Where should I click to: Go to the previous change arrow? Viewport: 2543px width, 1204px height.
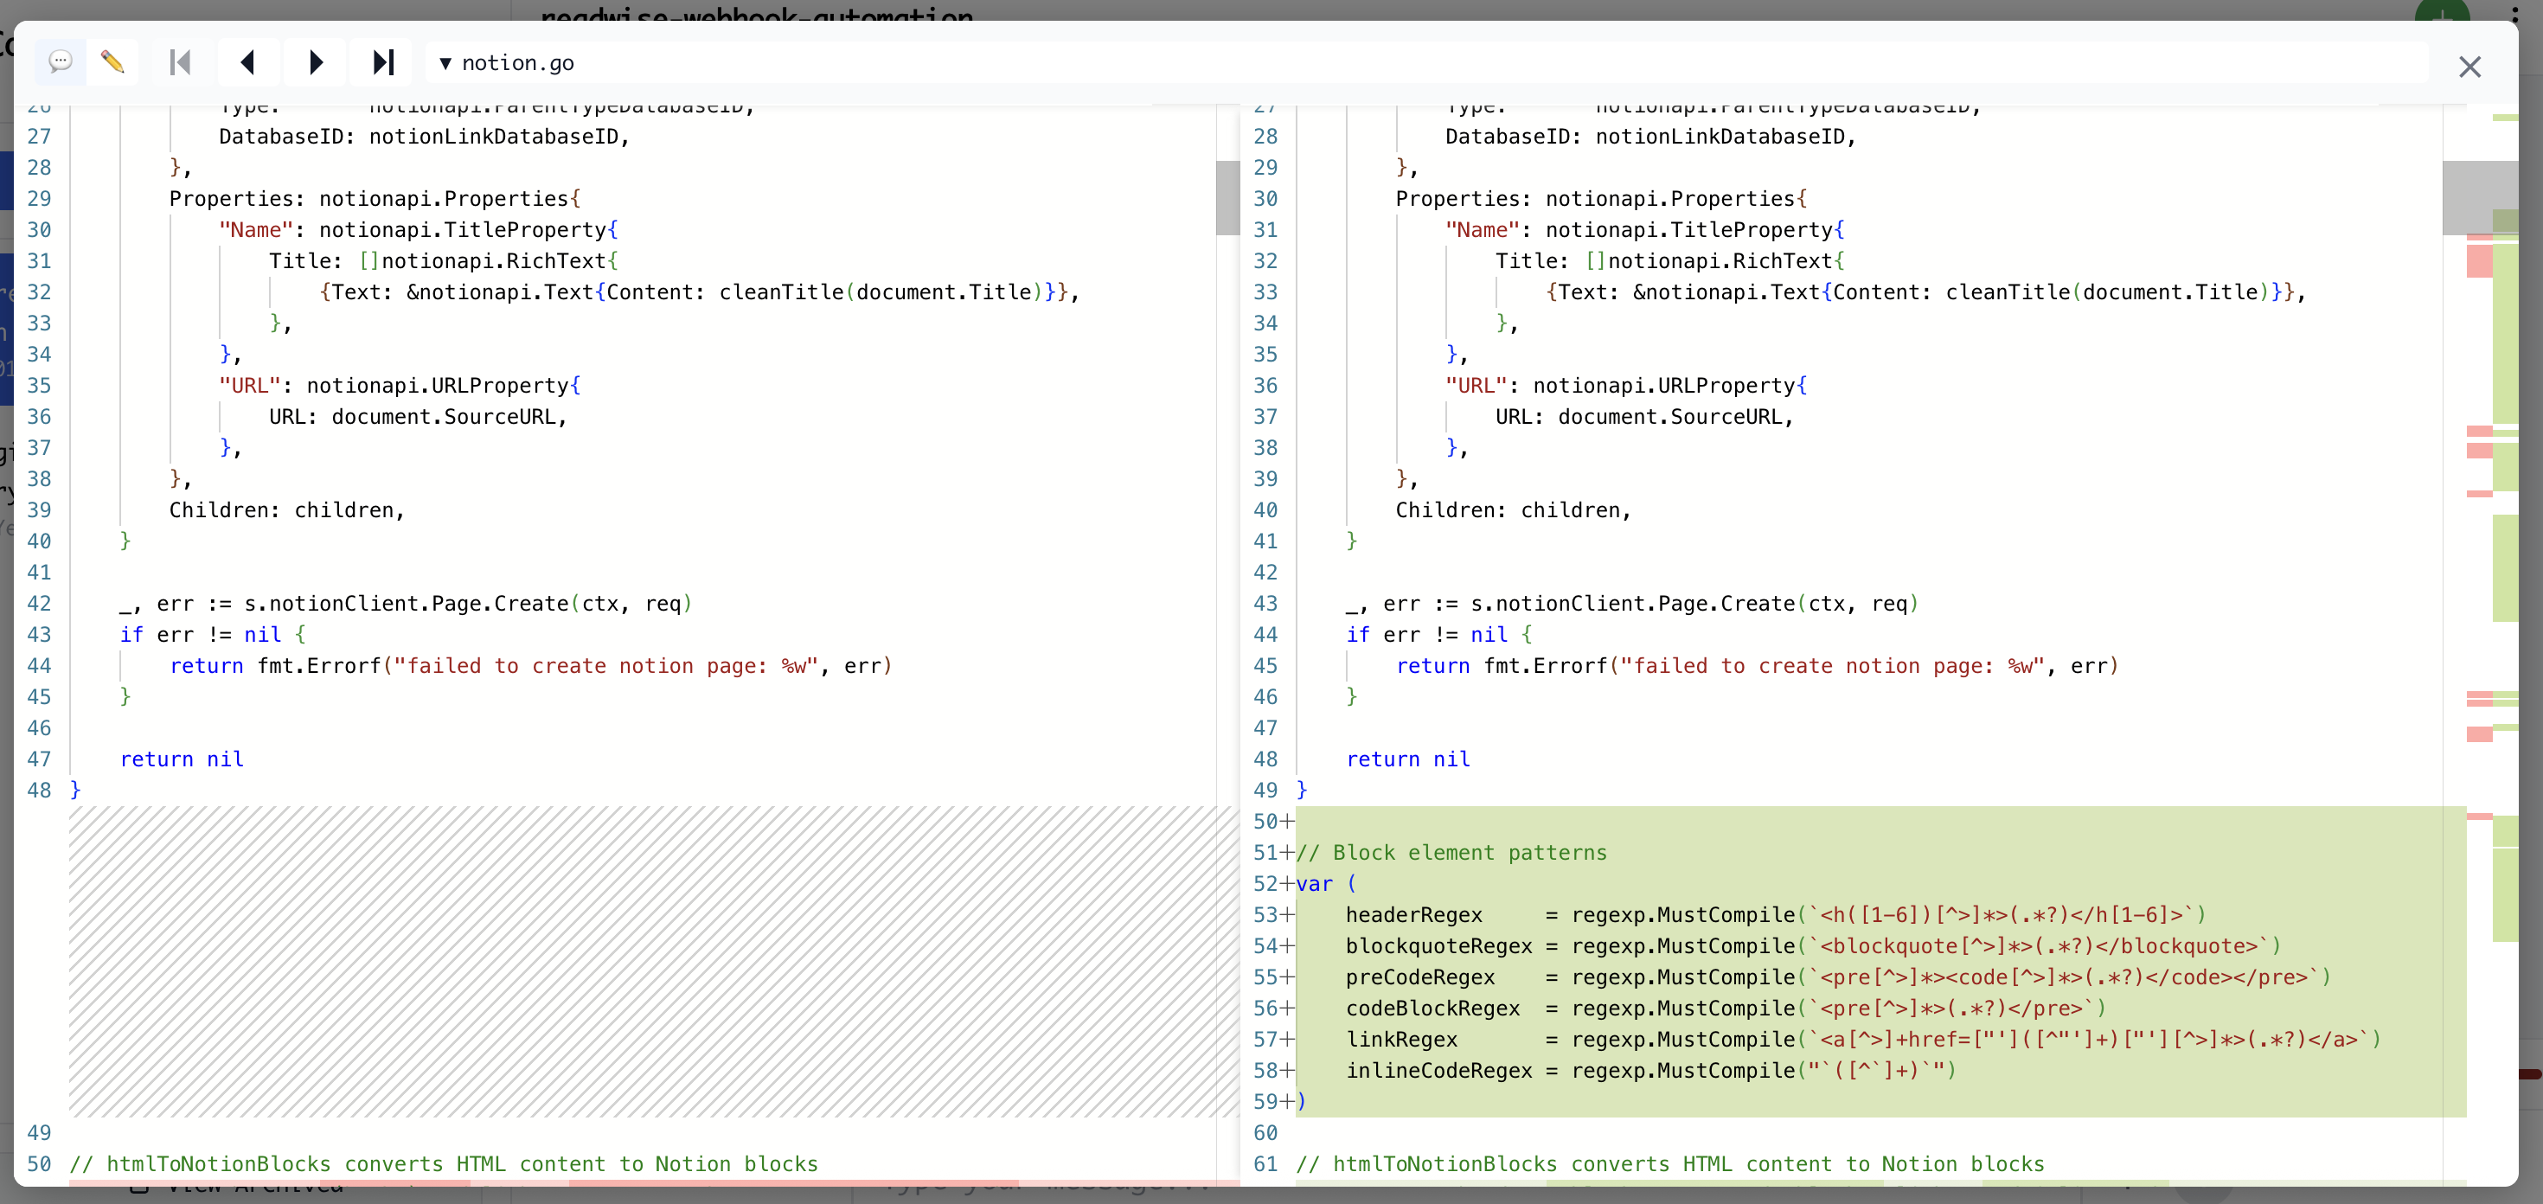(x=247, y=62)
